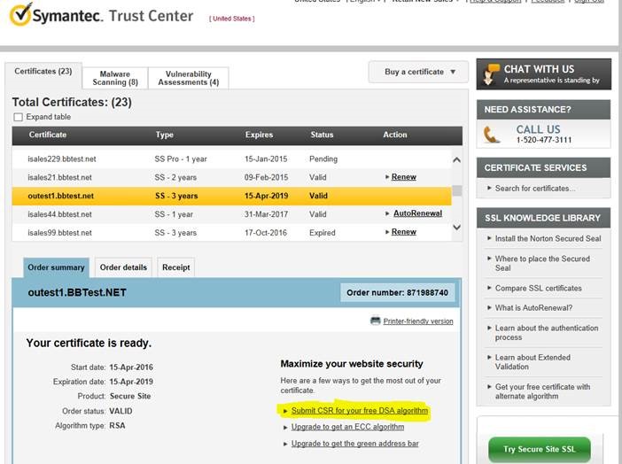The height and width of the screenshot is (464, 622).
Task: Tick the Expand table checkbox
Action: tap(18, 117)
